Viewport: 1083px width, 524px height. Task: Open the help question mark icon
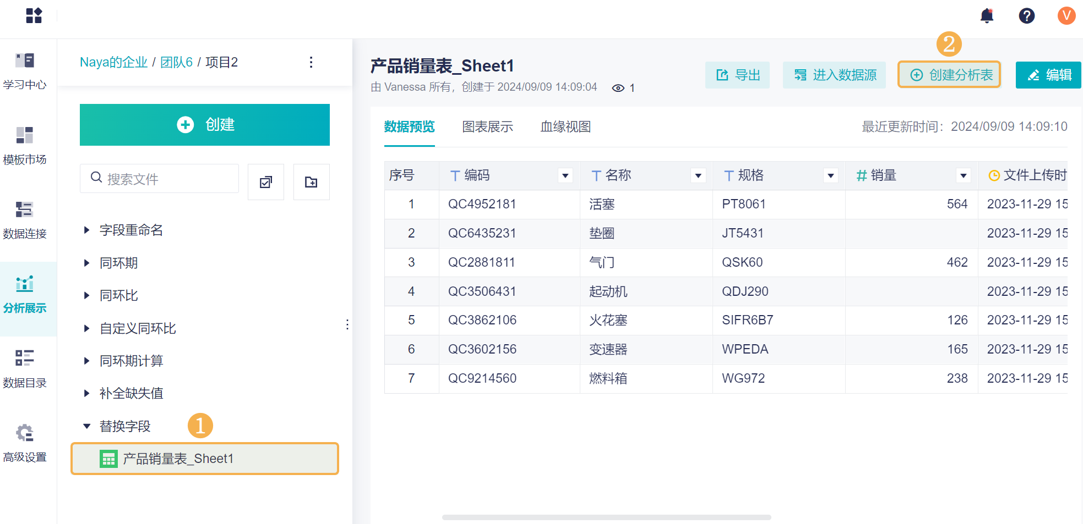pyautogui.click(x=1026, y=15)
